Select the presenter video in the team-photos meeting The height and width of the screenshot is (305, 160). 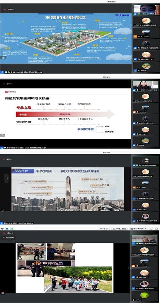145,240
